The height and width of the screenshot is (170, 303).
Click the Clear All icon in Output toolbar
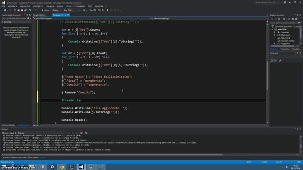[81, 133]
